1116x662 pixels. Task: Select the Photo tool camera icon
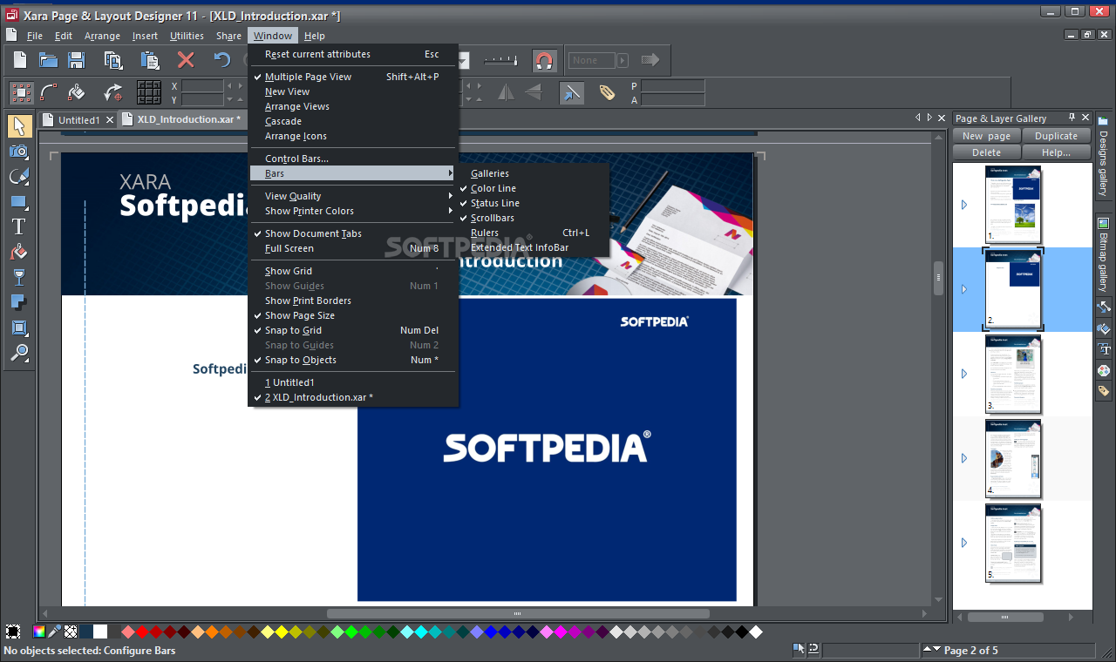[x=18, y=151]
